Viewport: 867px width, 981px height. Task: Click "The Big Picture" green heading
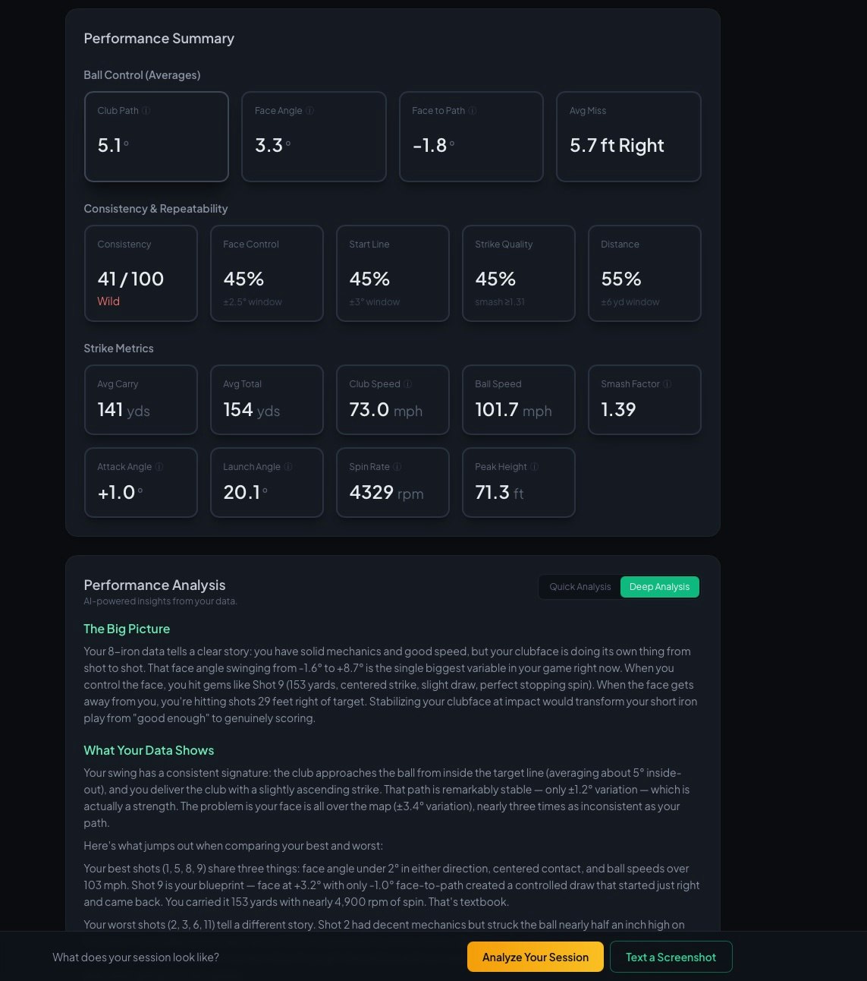(127, 629)
